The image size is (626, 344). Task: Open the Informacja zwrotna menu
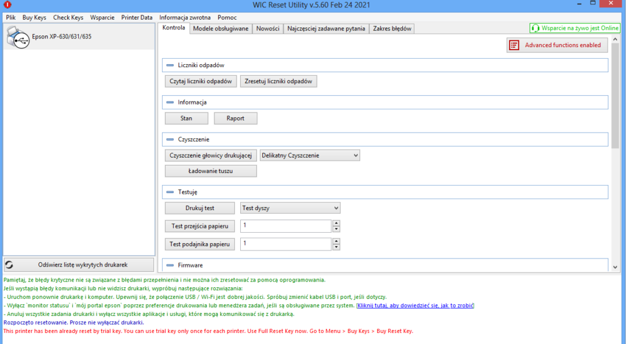tap(185, 17)
